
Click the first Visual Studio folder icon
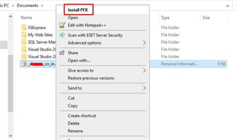24,49
